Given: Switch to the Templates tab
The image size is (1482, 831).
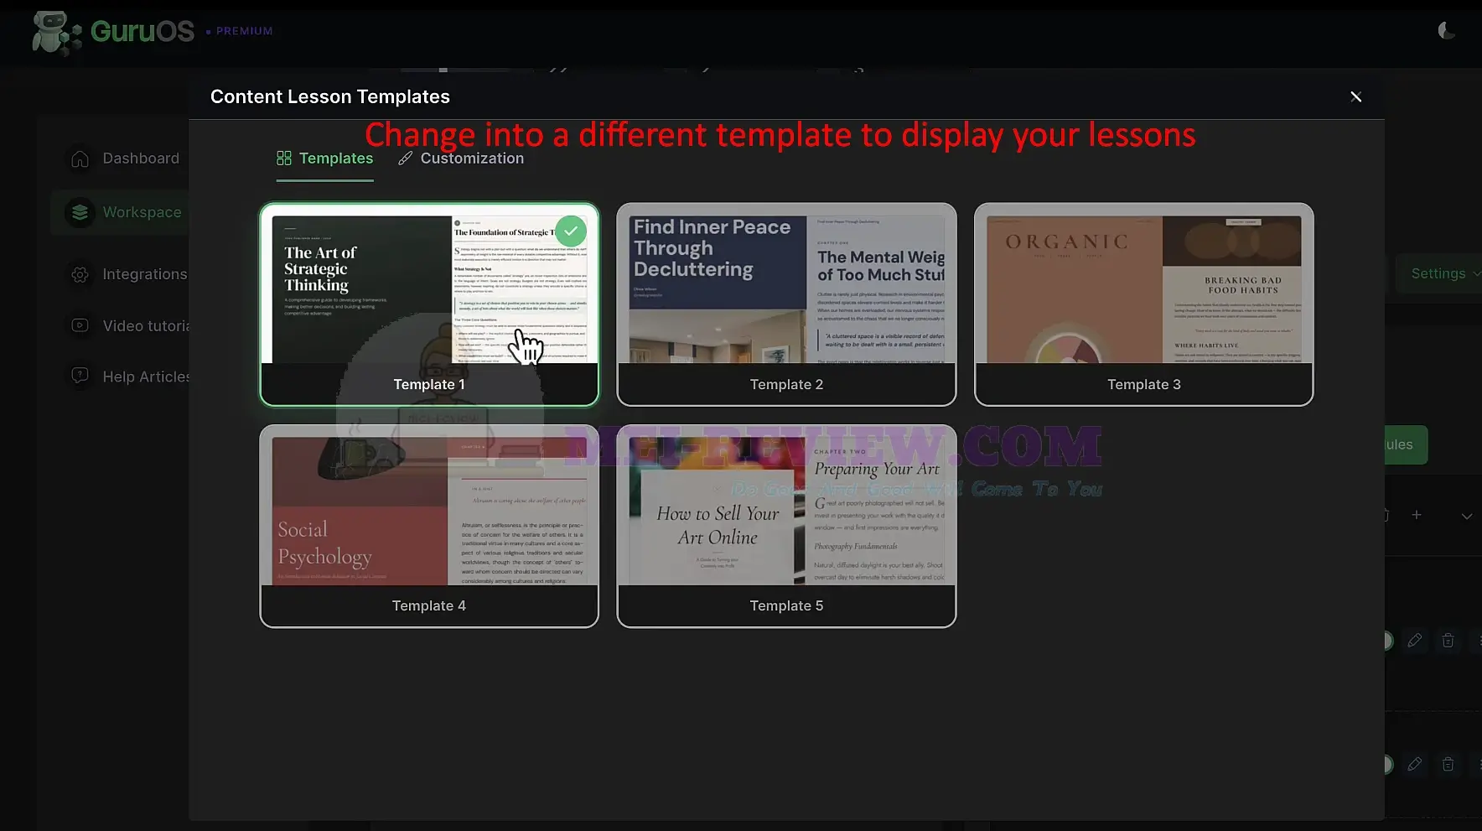Looking at the screenshot, I should [325, 158].
